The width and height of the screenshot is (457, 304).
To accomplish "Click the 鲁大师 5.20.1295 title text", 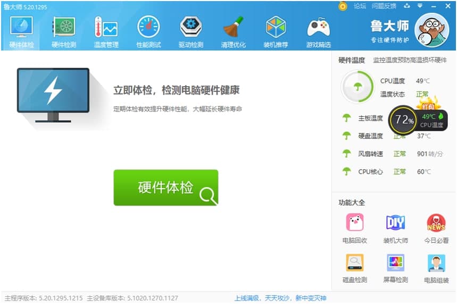I will tap(26, 7).
